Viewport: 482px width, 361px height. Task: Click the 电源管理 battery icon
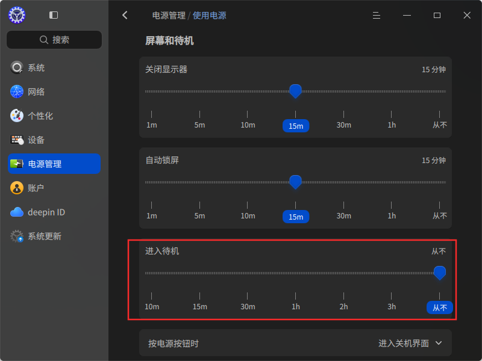tap(17, 164)
